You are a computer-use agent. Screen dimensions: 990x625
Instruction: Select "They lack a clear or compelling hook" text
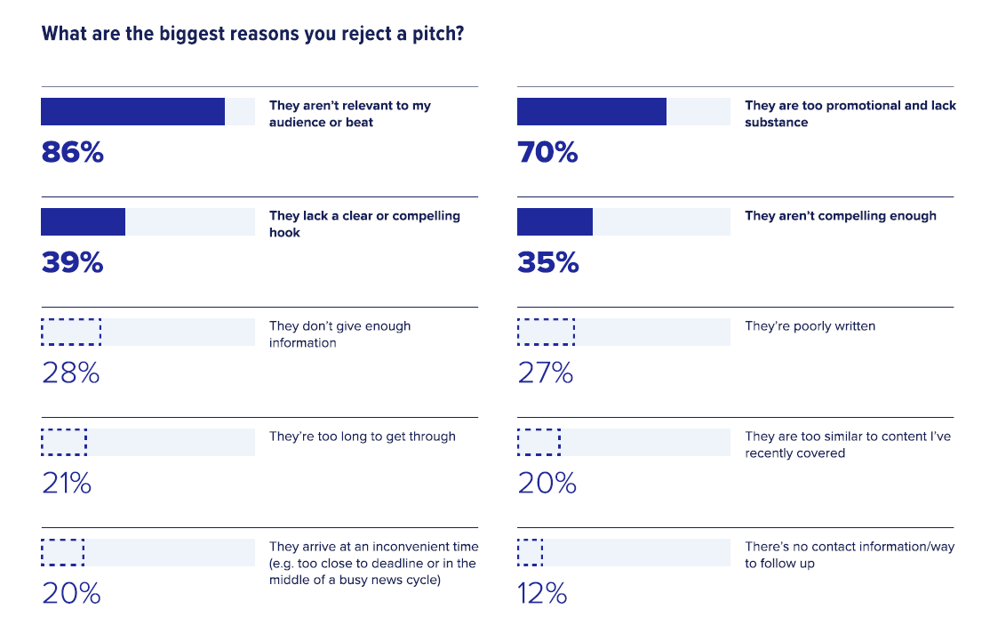click(364, 224)
